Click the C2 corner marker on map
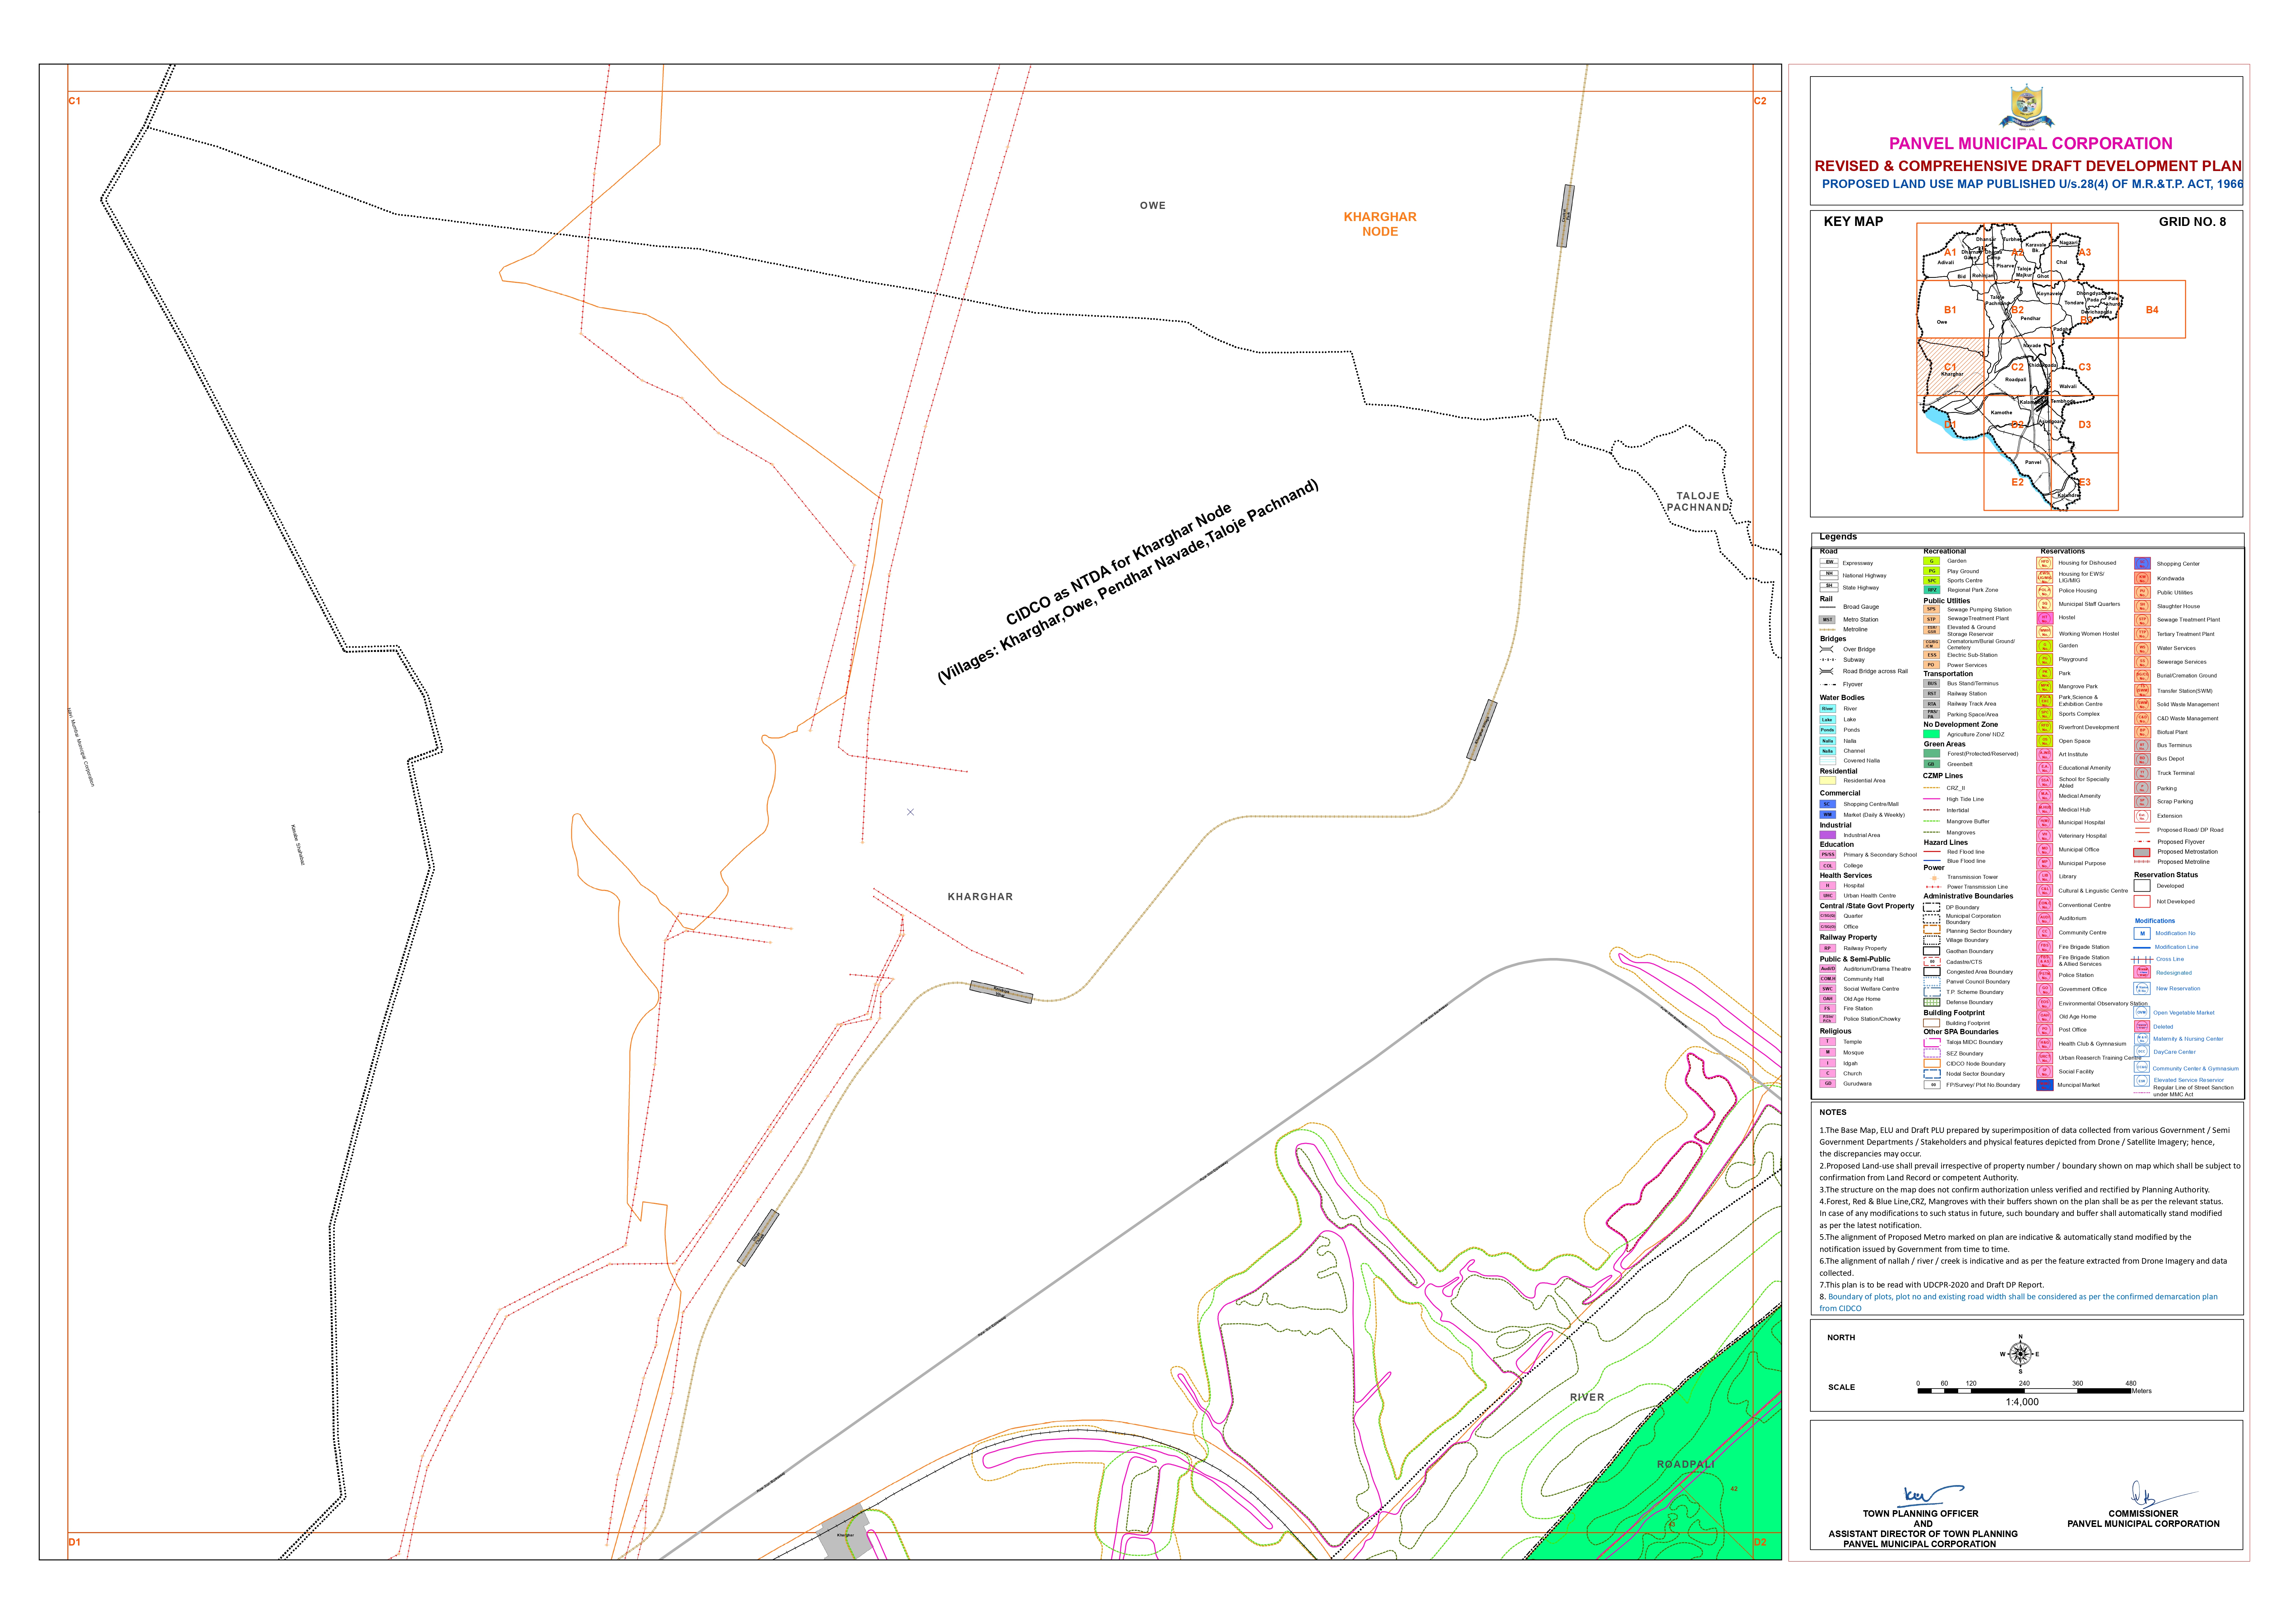The image size is (2296, 1624). click(x=1760, y=101)
